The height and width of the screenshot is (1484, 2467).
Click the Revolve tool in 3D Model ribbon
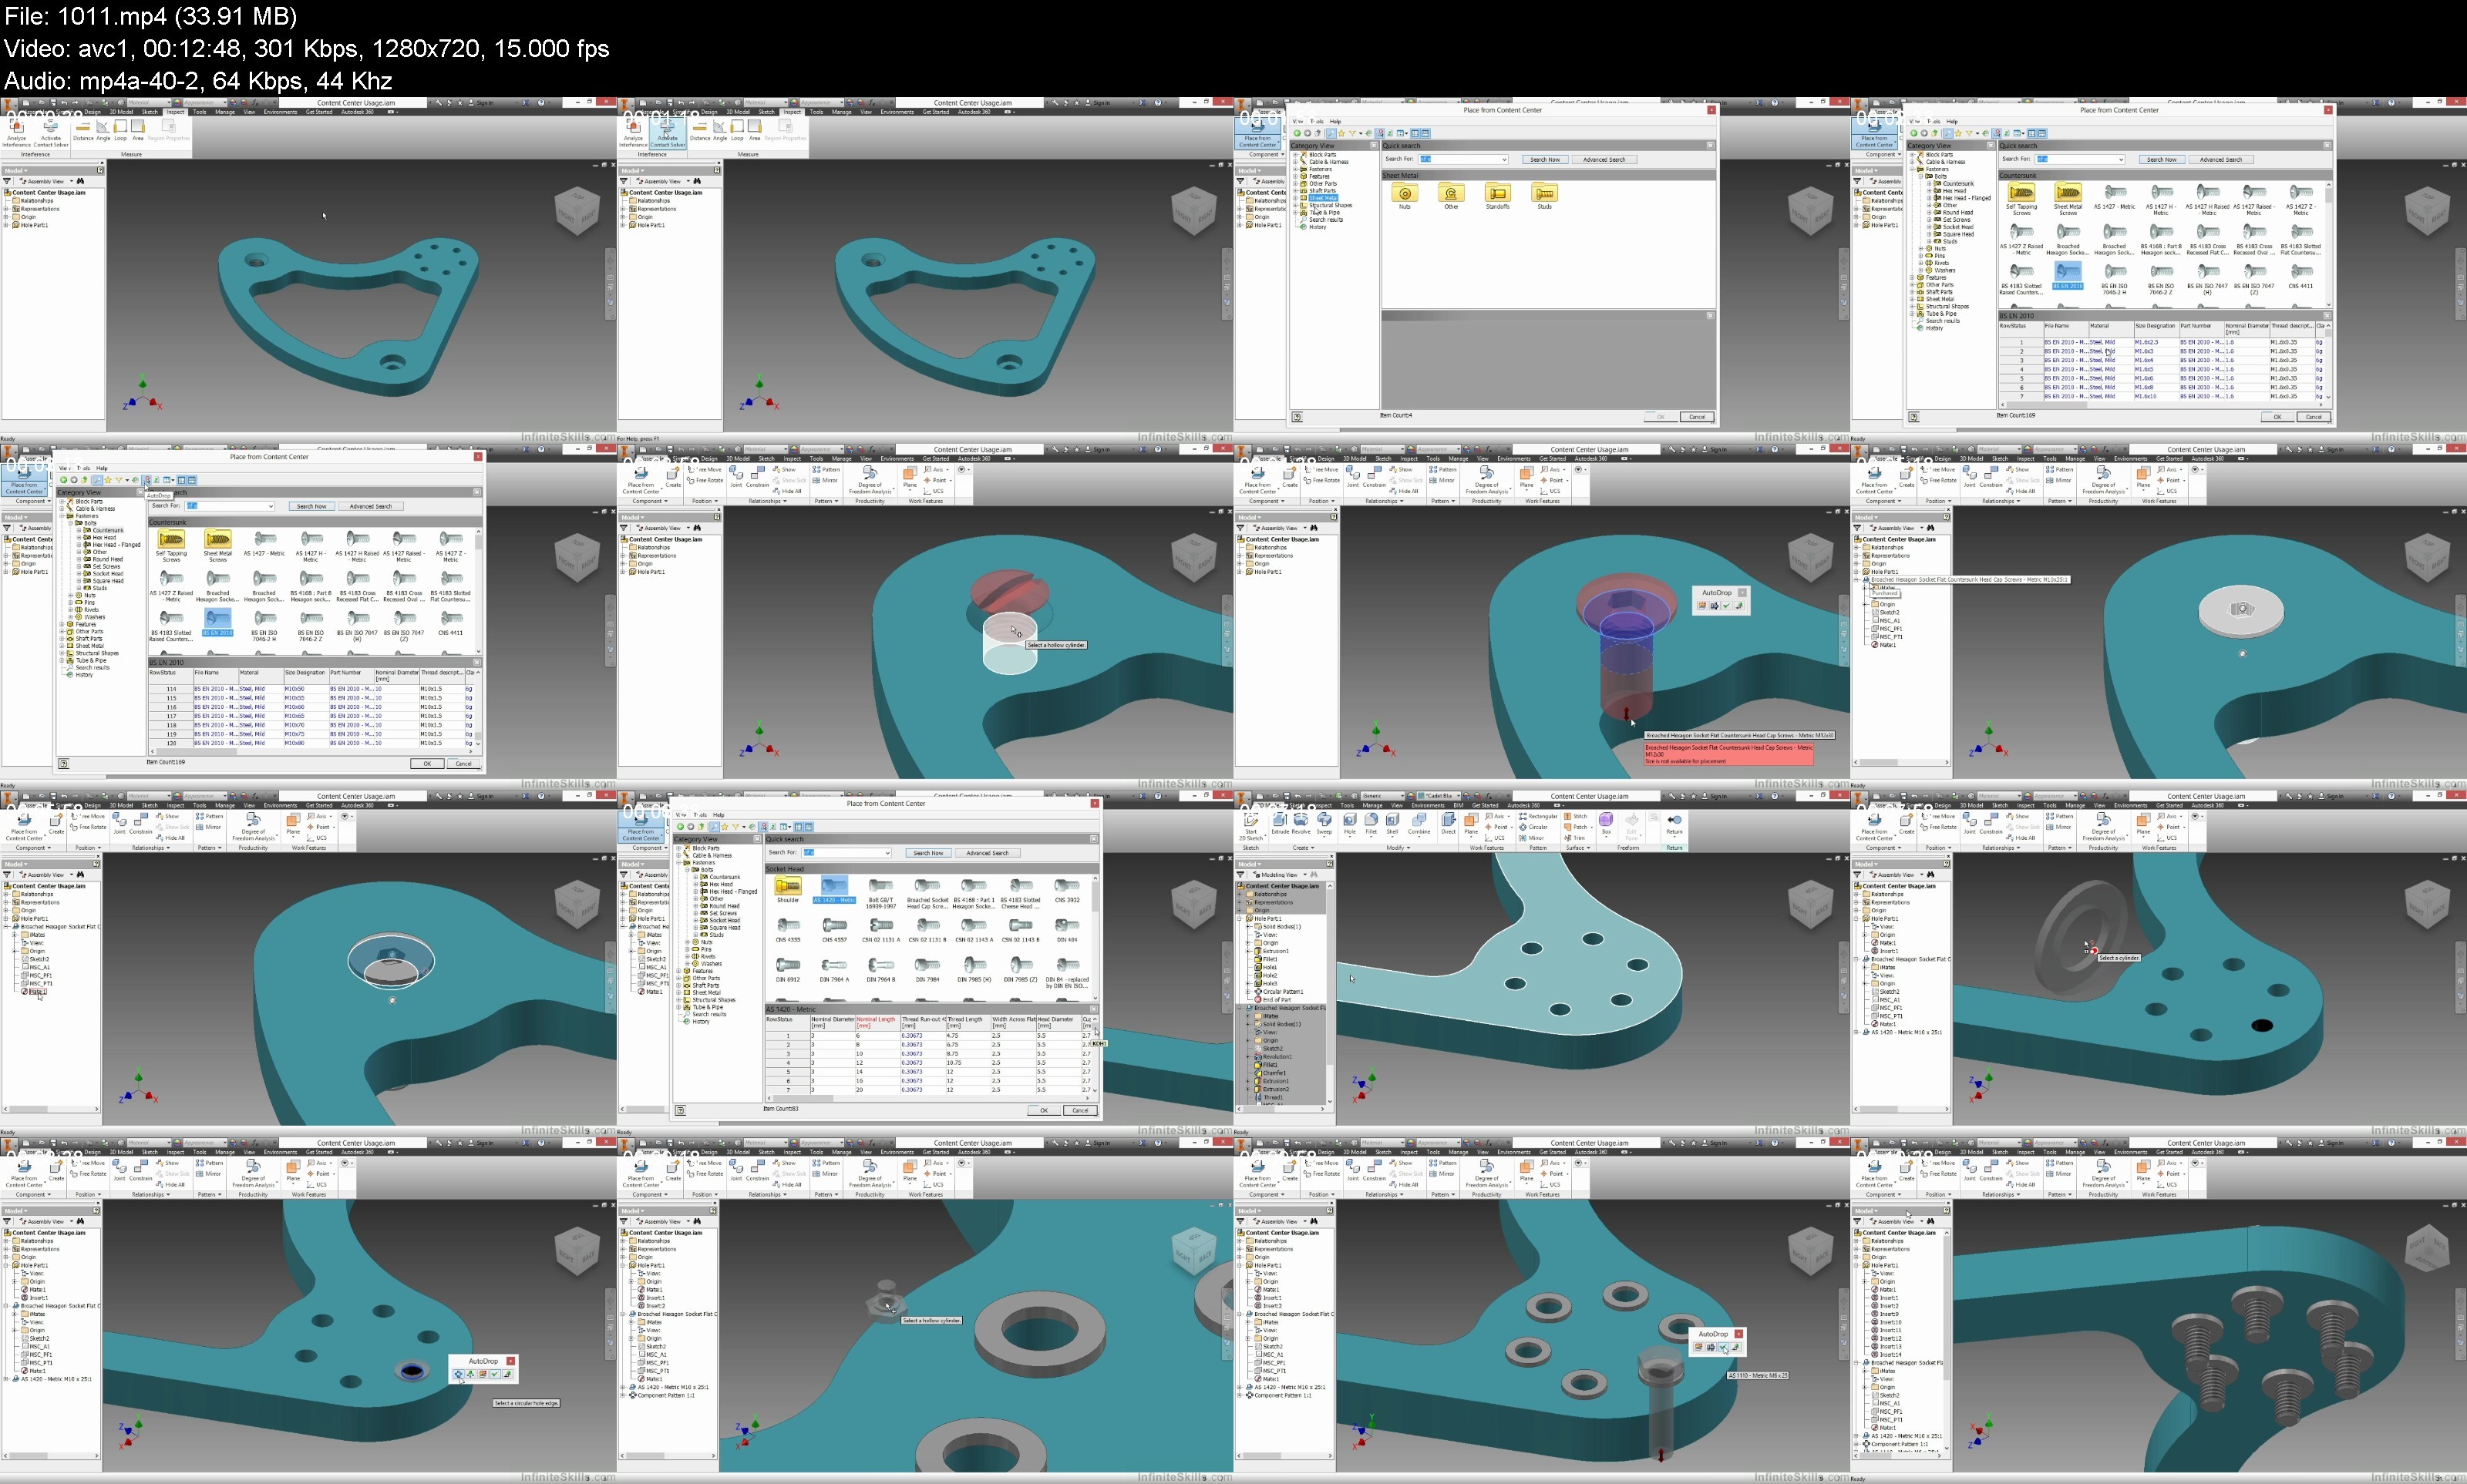[1301, 823]
